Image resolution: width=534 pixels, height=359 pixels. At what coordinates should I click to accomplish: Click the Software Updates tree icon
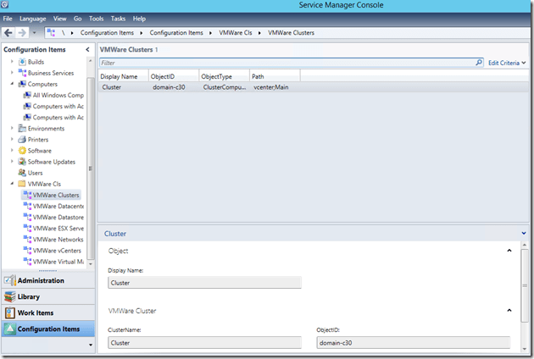click(22, 162)
